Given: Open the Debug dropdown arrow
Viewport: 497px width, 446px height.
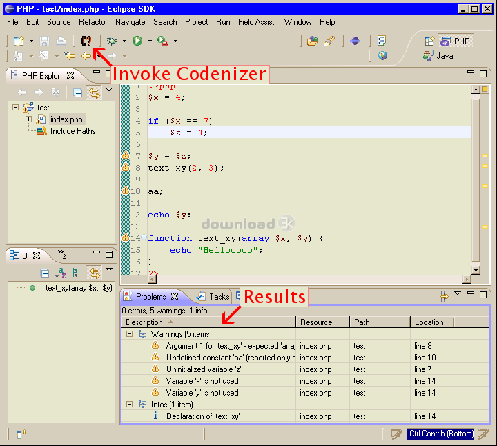Looking at the screenshot, I should (124, 41).
